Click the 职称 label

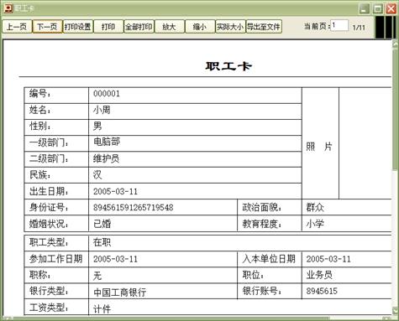point(39,275)
